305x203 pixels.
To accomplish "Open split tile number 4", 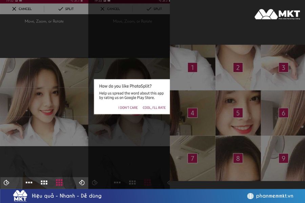I will pos(192,113).
